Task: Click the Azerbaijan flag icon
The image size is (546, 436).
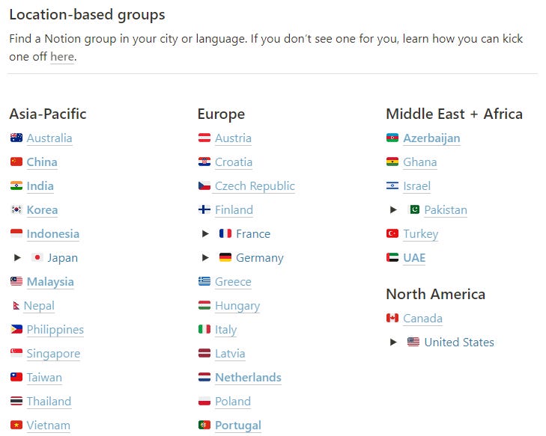Action: point(392,138)
